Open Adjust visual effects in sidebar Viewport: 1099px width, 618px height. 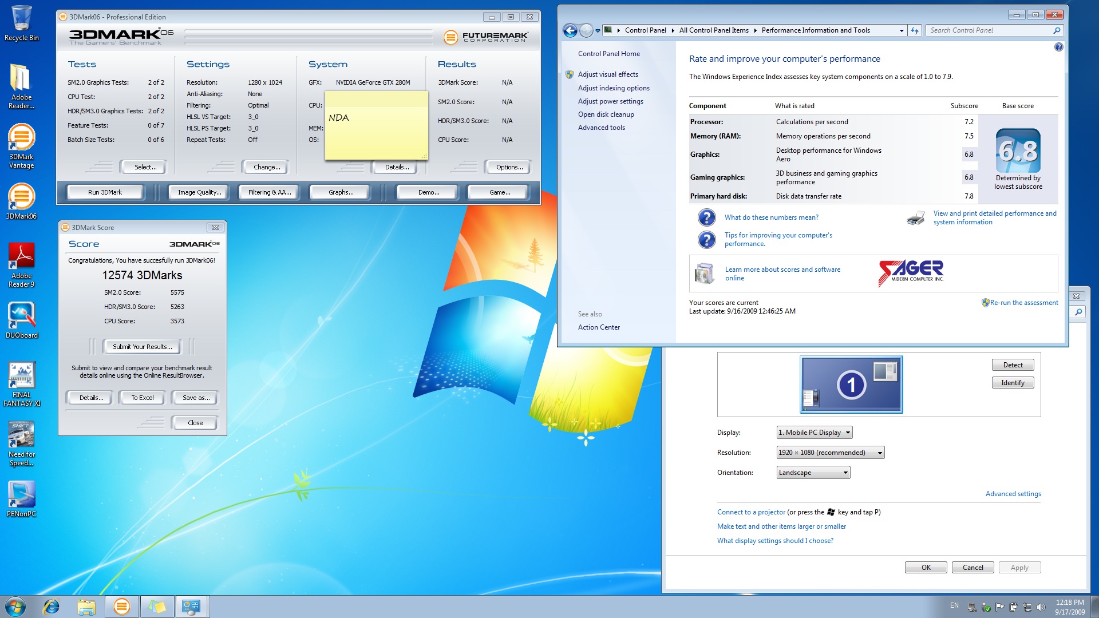(x=608, y=74)
